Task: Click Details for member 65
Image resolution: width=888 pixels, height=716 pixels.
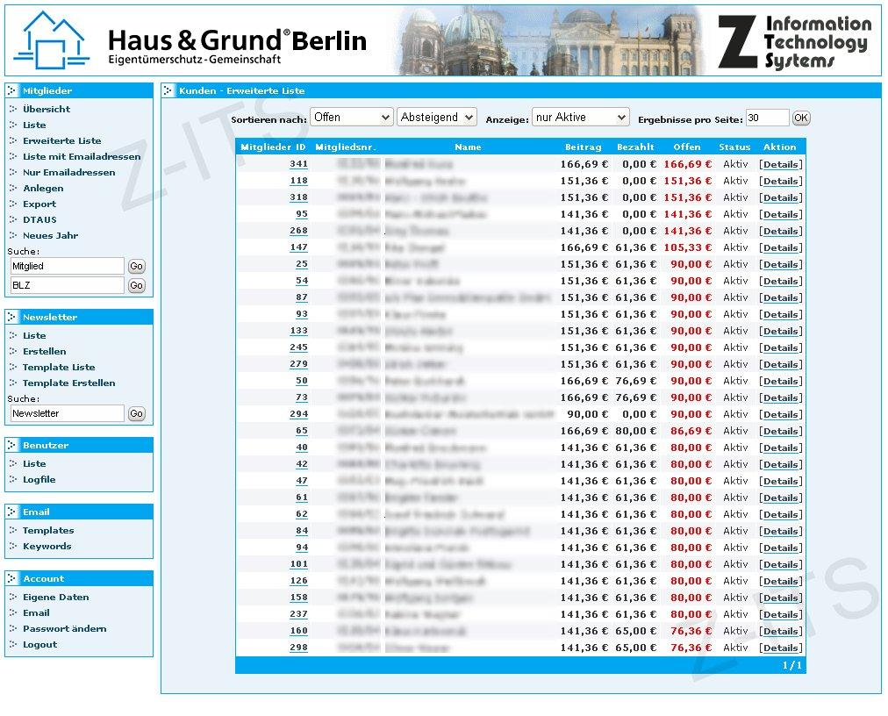Action: coord(781,431)
